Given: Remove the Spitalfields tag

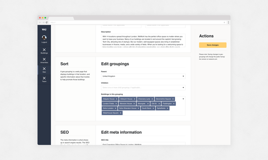Looking at the screenshot, I should [167, 108].
